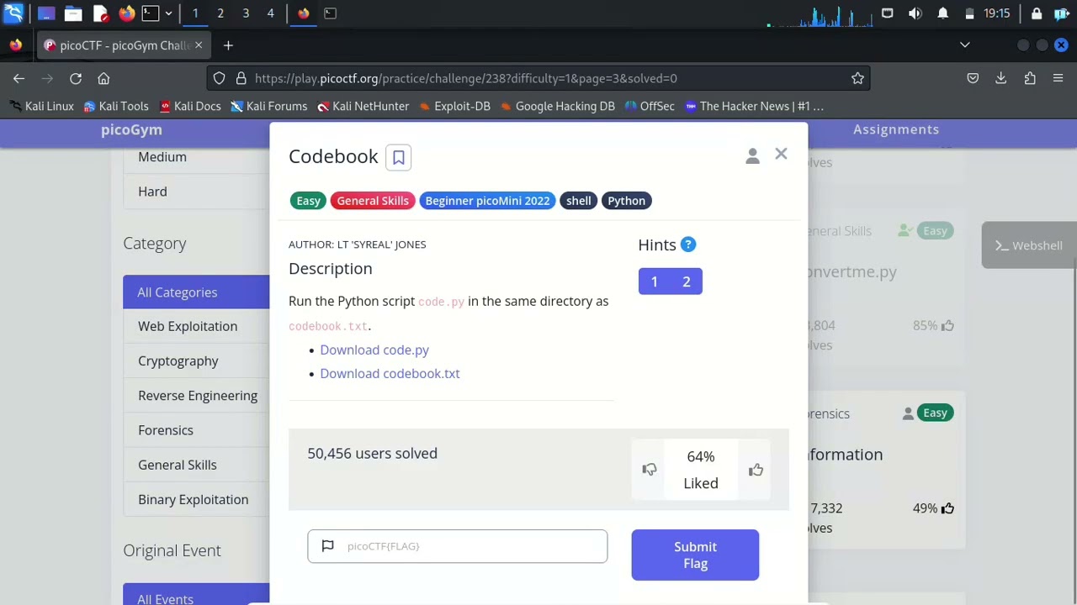The height and width of the screenshot is (605, 1077).
Task: Open the picoGym nav link
Action: click(x=131, y=129)
